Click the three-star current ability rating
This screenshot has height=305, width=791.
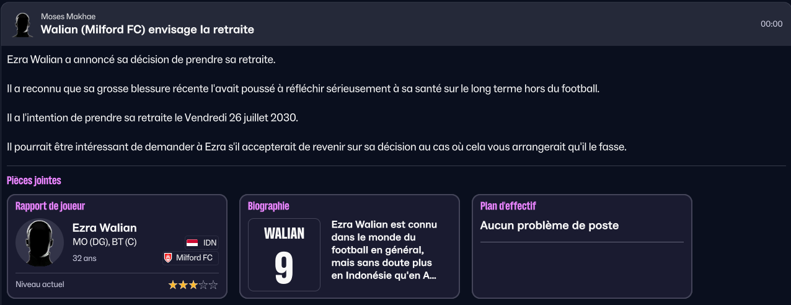click(x=193, y=285)
